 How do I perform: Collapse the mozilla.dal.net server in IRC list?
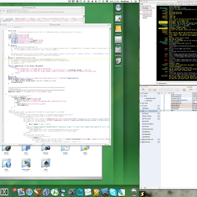(x=141, y=6)
